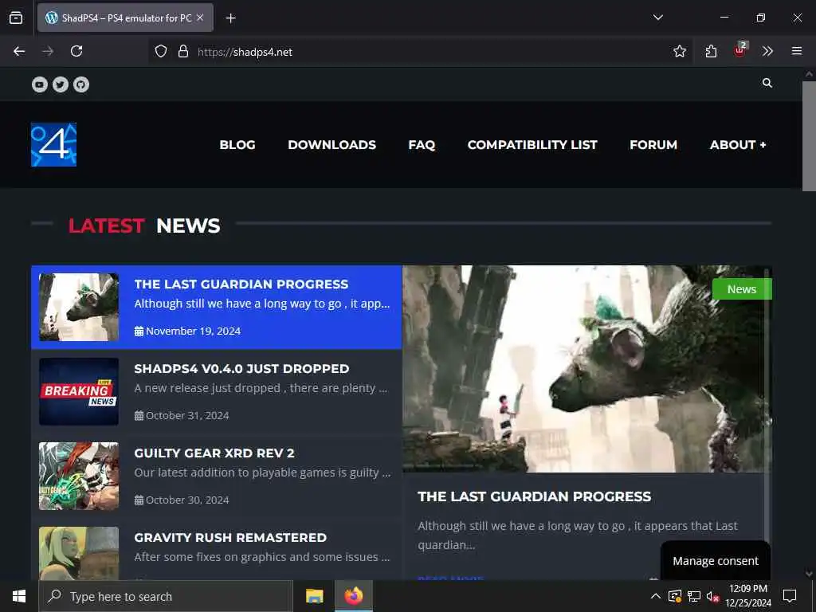Screen dimensions: 816x612
Task: Close the ShadPS4 tab
Action: pos(200,18)
